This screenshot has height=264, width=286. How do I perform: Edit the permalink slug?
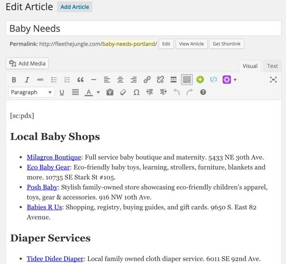166,44
